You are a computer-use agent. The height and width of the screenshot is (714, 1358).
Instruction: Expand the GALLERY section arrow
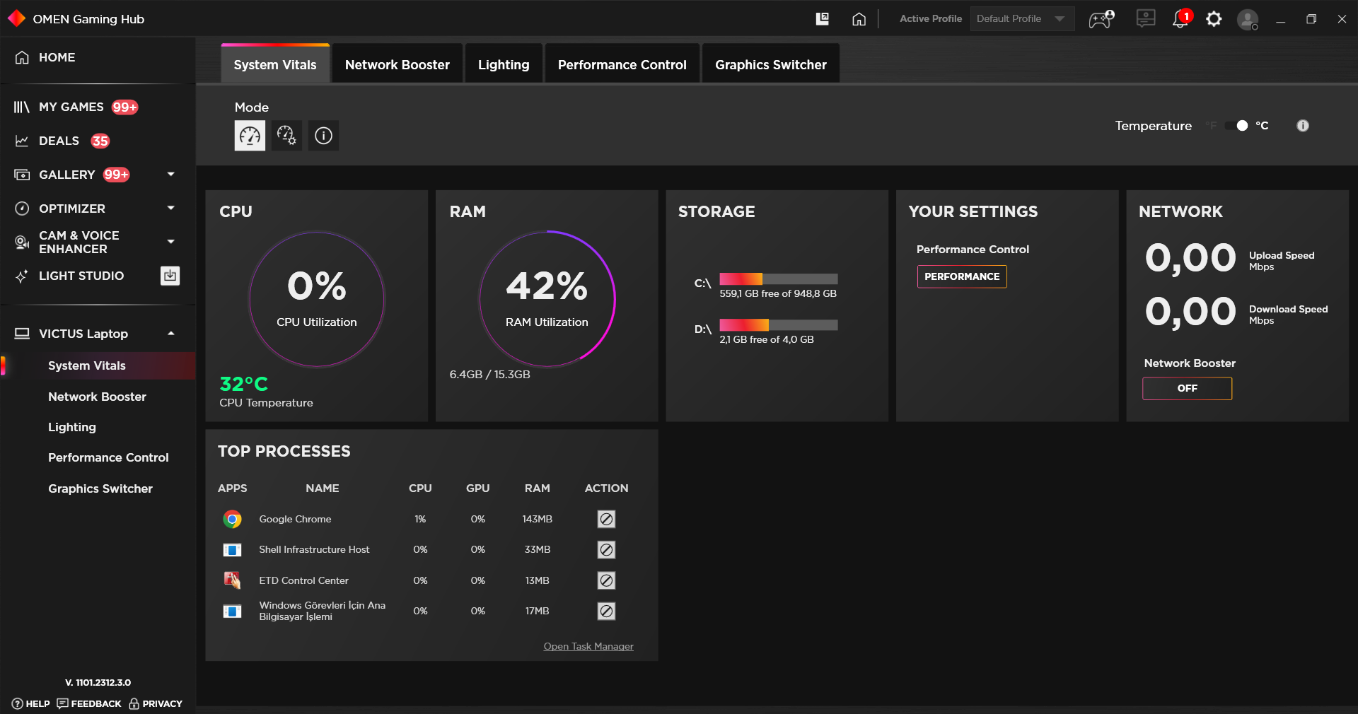(170, 174)
